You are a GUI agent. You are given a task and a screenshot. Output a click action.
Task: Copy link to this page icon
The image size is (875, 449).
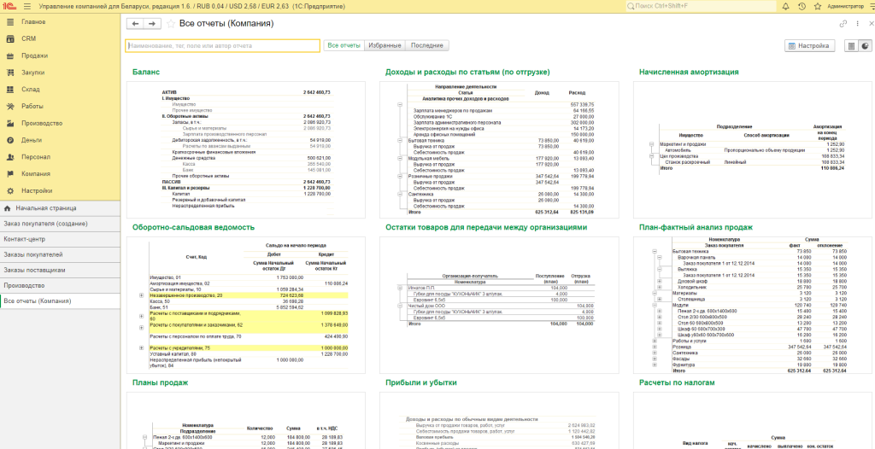[843, 24]
